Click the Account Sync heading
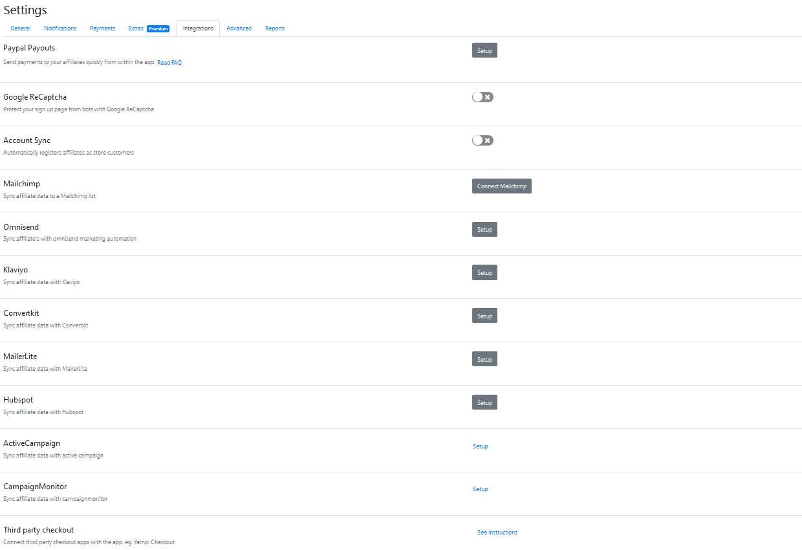 (x=27, y=140)
